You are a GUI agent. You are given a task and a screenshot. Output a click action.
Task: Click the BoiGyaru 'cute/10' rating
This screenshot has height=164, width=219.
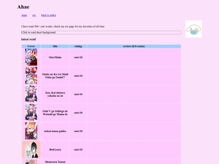click(x=78, y=150)
